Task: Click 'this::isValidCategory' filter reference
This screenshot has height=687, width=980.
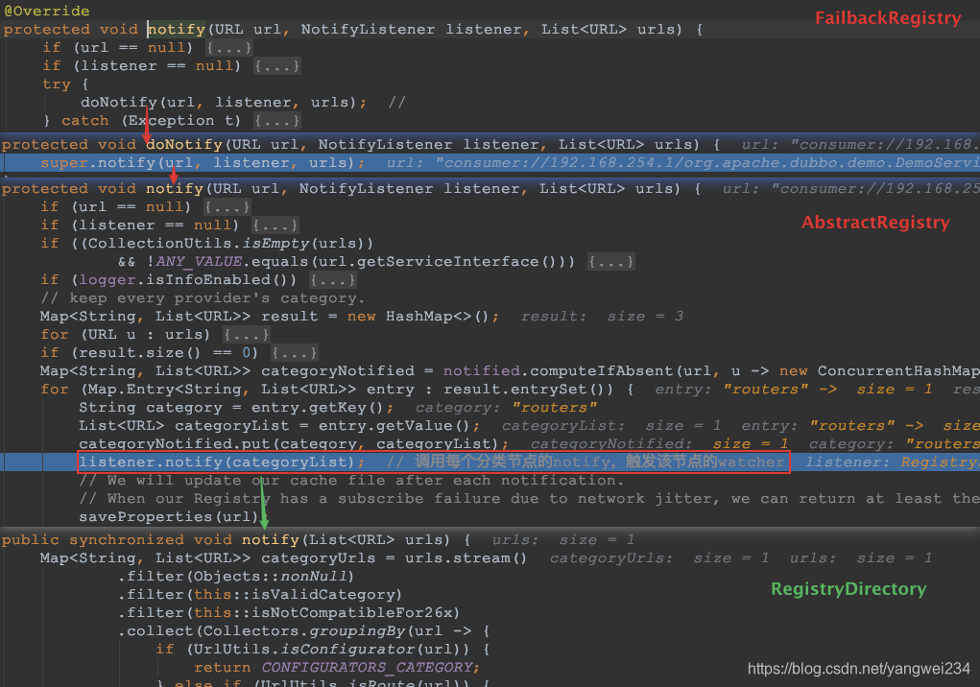Action: (x=294, y=594)
